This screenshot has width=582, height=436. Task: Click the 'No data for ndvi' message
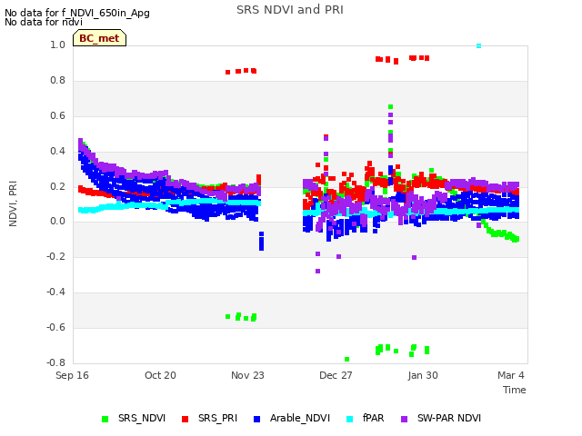coord(44,22)
